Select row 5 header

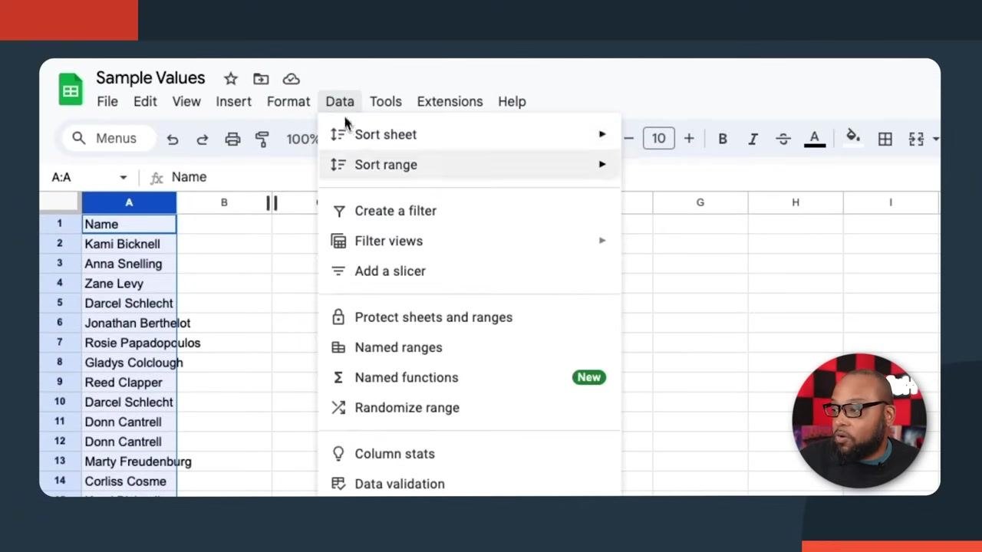[60, 303]
